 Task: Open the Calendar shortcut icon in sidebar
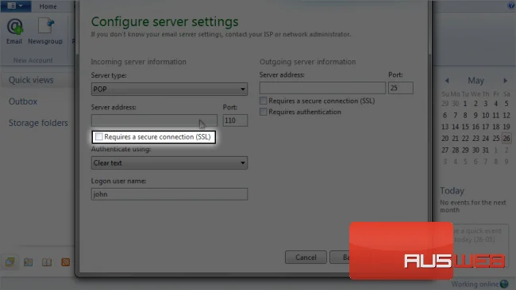[x=29, y=262]
